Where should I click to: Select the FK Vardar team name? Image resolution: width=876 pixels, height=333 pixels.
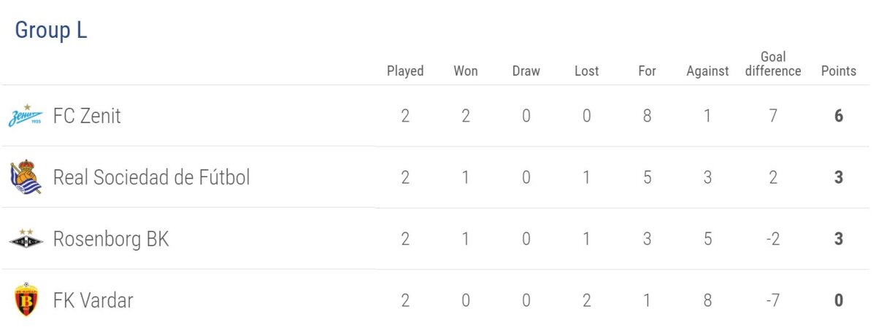coord(93,300)
